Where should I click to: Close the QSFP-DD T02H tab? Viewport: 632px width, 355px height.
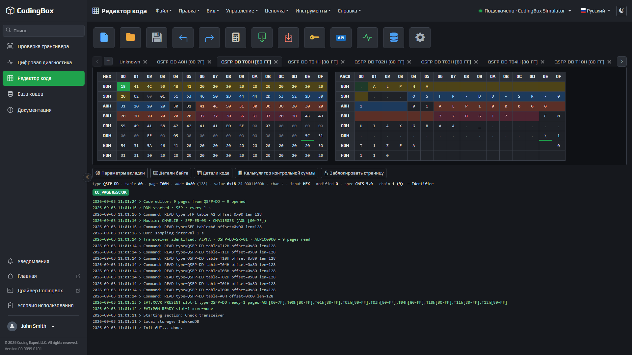pos(409,62)
